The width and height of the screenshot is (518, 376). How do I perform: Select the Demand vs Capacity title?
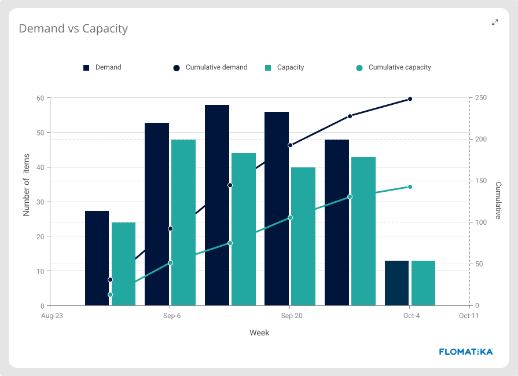tap(72, 28)
